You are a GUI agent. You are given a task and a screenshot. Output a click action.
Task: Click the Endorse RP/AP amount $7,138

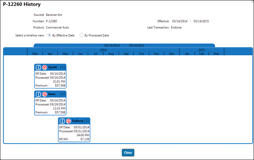pyautogui.click(x=83, y=139)
